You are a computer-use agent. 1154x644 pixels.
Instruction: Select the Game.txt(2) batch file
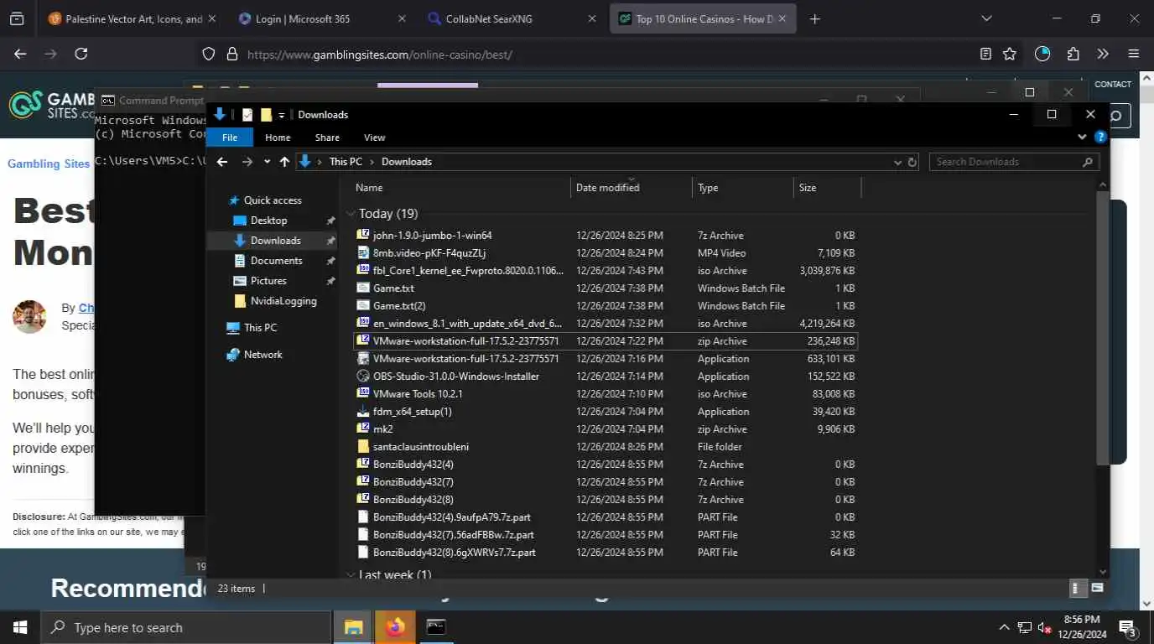click(399, 306)
